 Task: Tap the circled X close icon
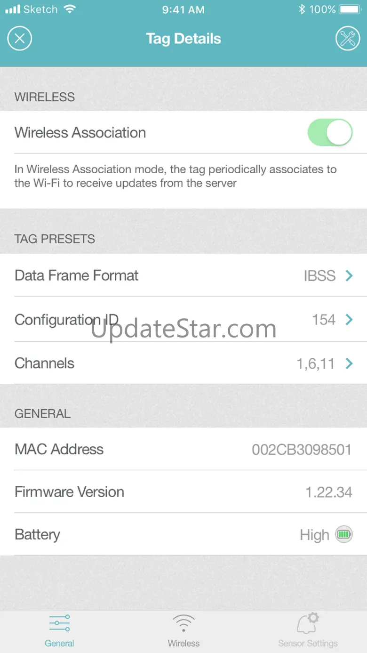click(x=19, y=39)
